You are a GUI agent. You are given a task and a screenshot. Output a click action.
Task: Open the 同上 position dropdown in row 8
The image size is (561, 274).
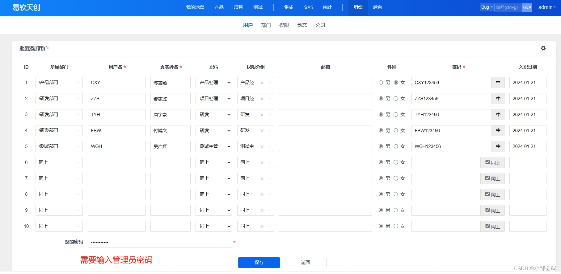coord(214,194)
